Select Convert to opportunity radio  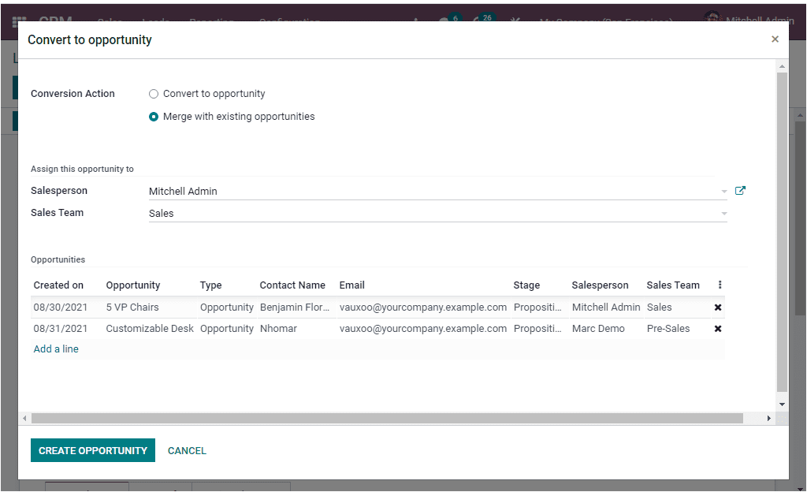[154, 93]
